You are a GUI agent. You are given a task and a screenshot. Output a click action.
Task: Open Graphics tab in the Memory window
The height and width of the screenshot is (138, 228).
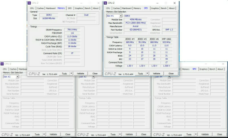point(79,8)
